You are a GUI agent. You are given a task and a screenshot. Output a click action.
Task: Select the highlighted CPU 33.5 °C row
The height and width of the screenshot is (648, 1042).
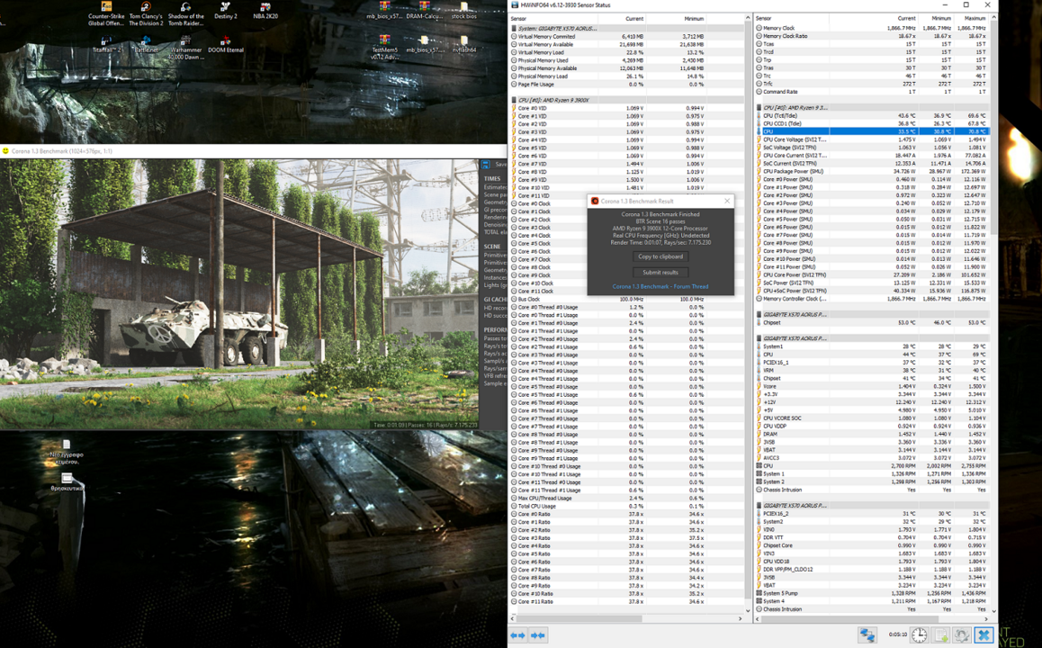coord(873,131)
